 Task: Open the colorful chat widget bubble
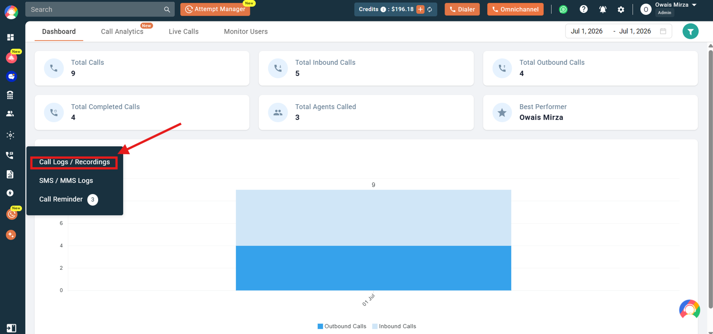pos(689,309)
